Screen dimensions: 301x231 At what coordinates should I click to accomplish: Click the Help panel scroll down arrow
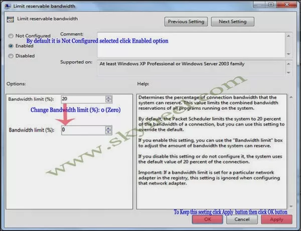point(291,206)
